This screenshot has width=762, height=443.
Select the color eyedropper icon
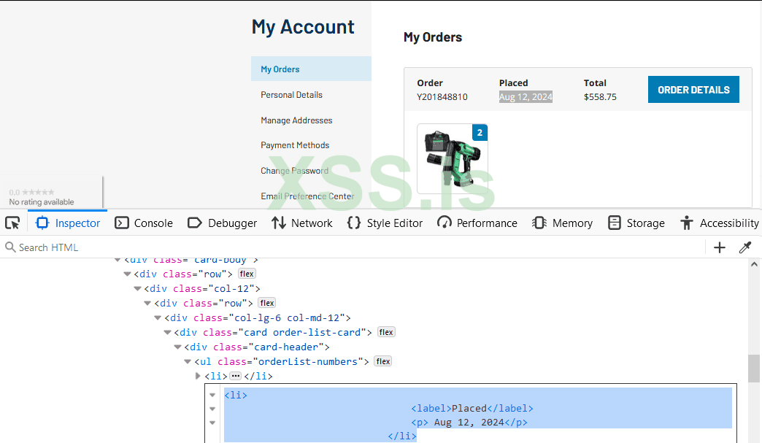(745, 247)
